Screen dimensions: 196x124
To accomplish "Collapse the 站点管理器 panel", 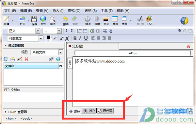I will coord(6,46).
